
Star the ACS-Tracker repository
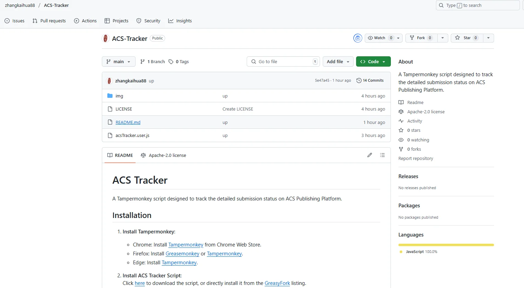(x=467, y=38)
